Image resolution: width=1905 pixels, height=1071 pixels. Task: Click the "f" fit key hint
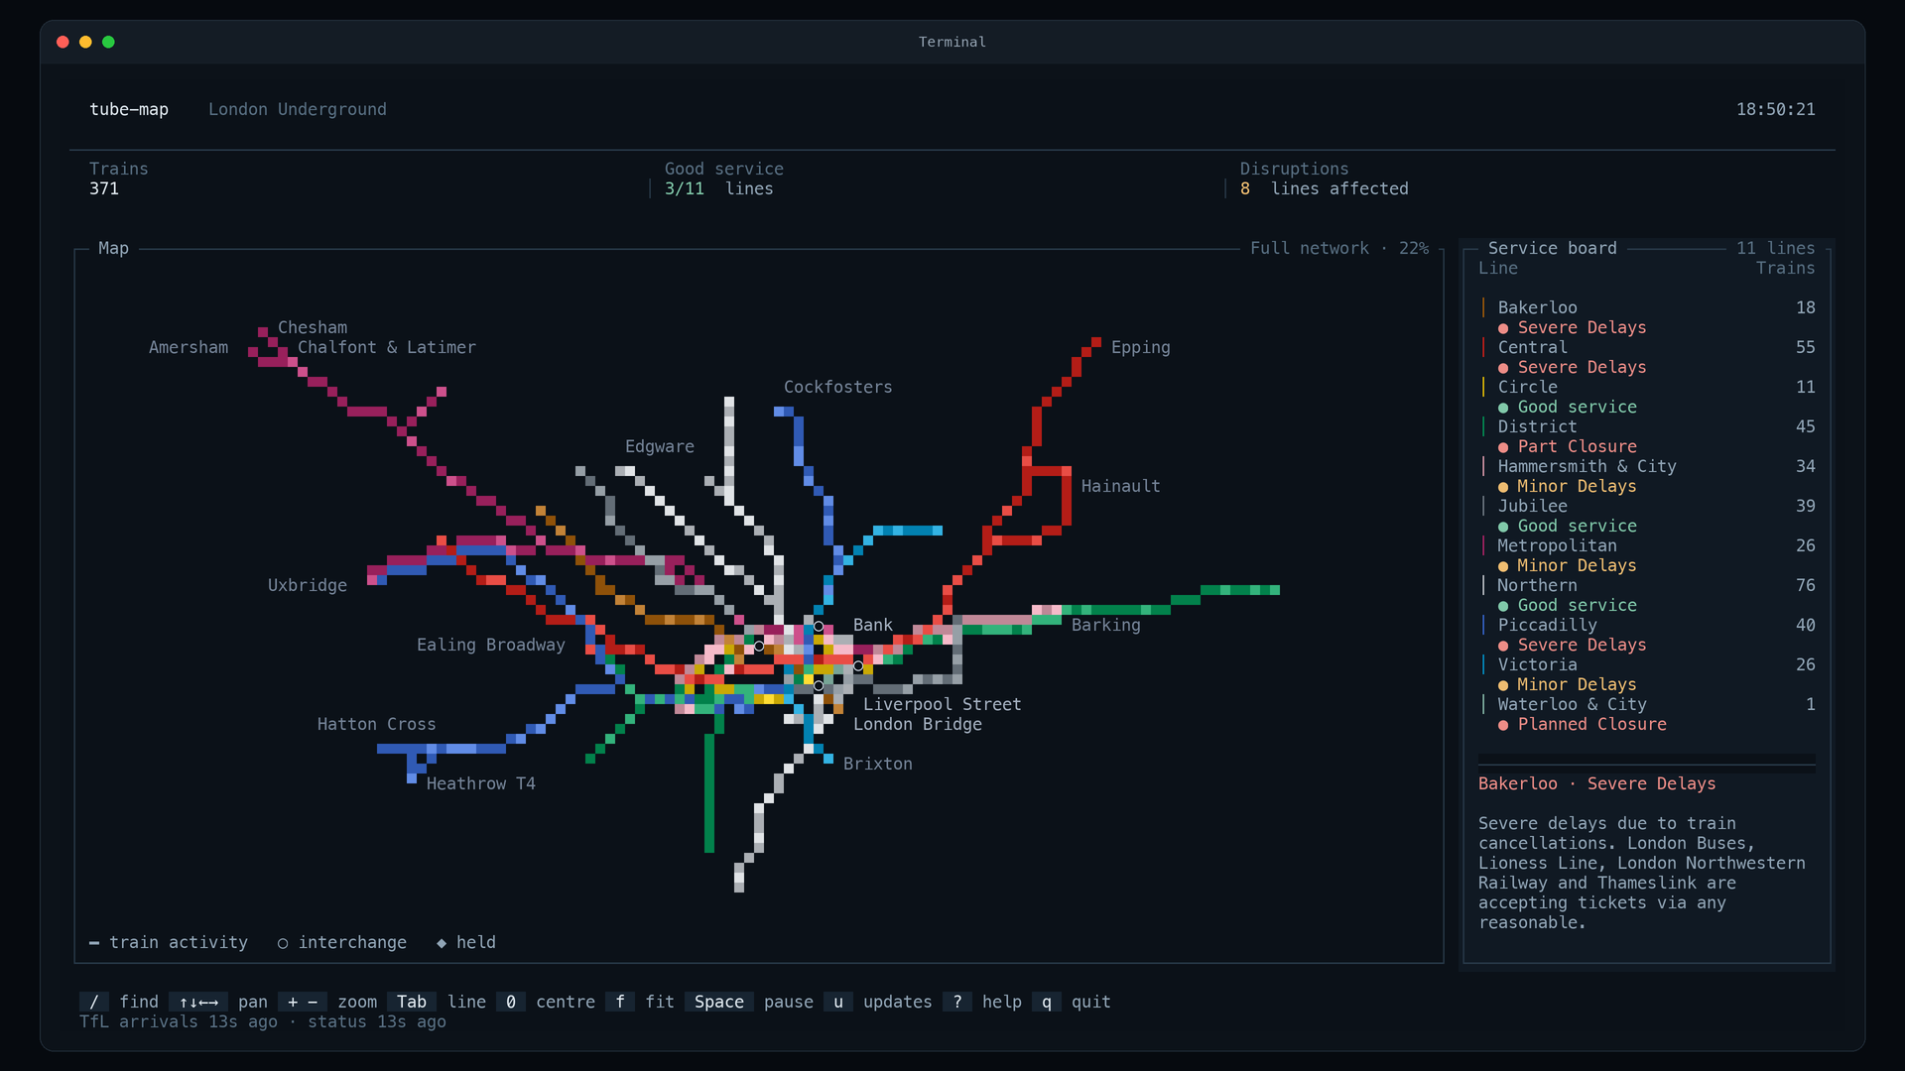[x=620, y=1002]
